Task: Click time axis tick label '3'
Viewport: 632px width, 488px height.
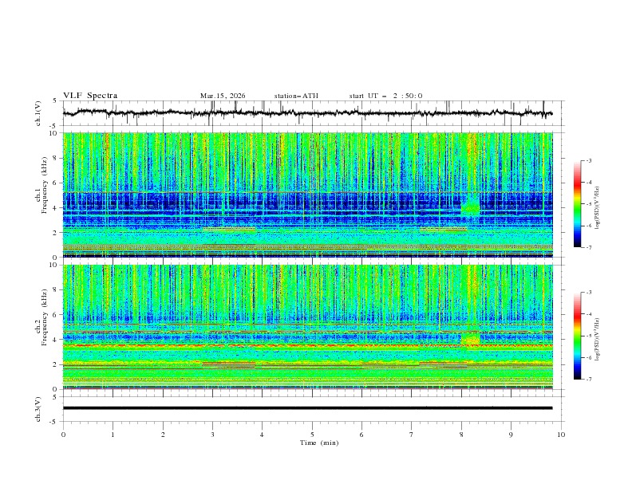Action: tap(212, 435)
